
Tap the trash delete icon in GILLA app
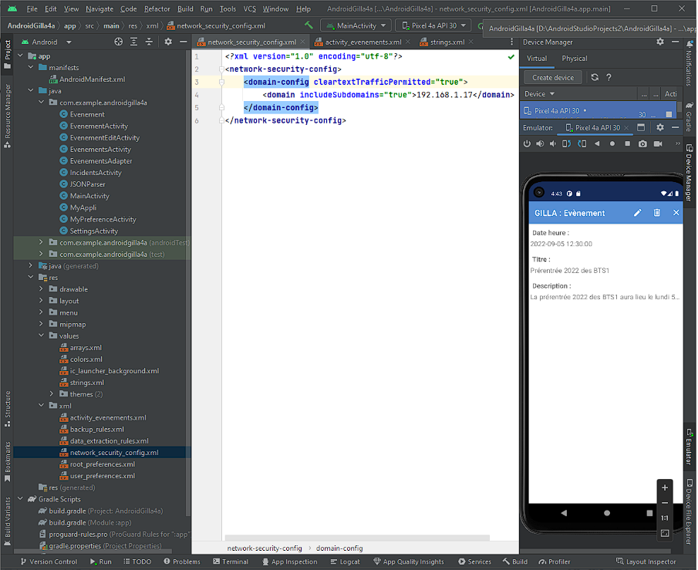[x=656, y=213]
